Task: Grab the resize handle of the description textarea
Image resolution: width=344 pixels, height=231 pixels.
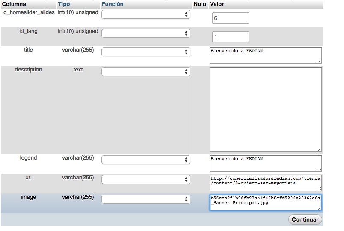Action: point(320,150)
